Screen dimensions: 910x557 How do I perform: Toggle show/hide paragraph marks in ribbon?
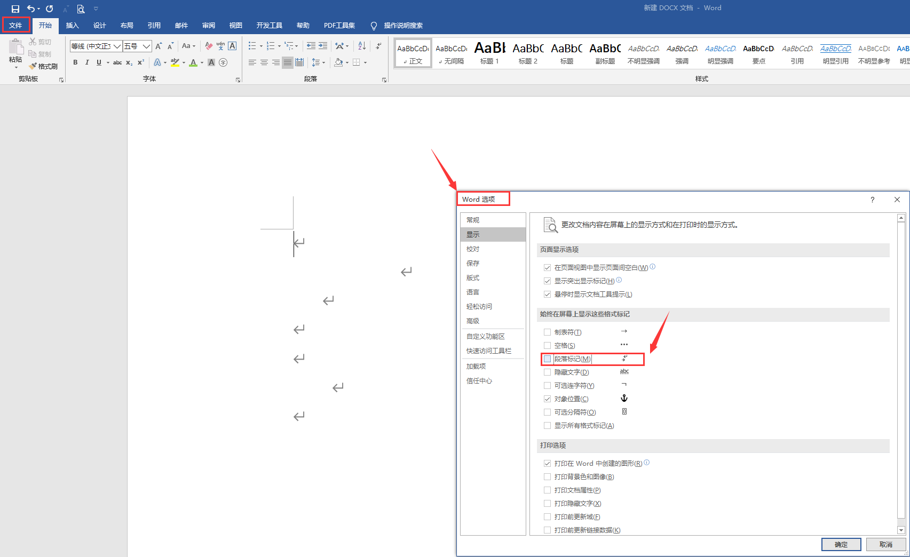click(378, 46)
